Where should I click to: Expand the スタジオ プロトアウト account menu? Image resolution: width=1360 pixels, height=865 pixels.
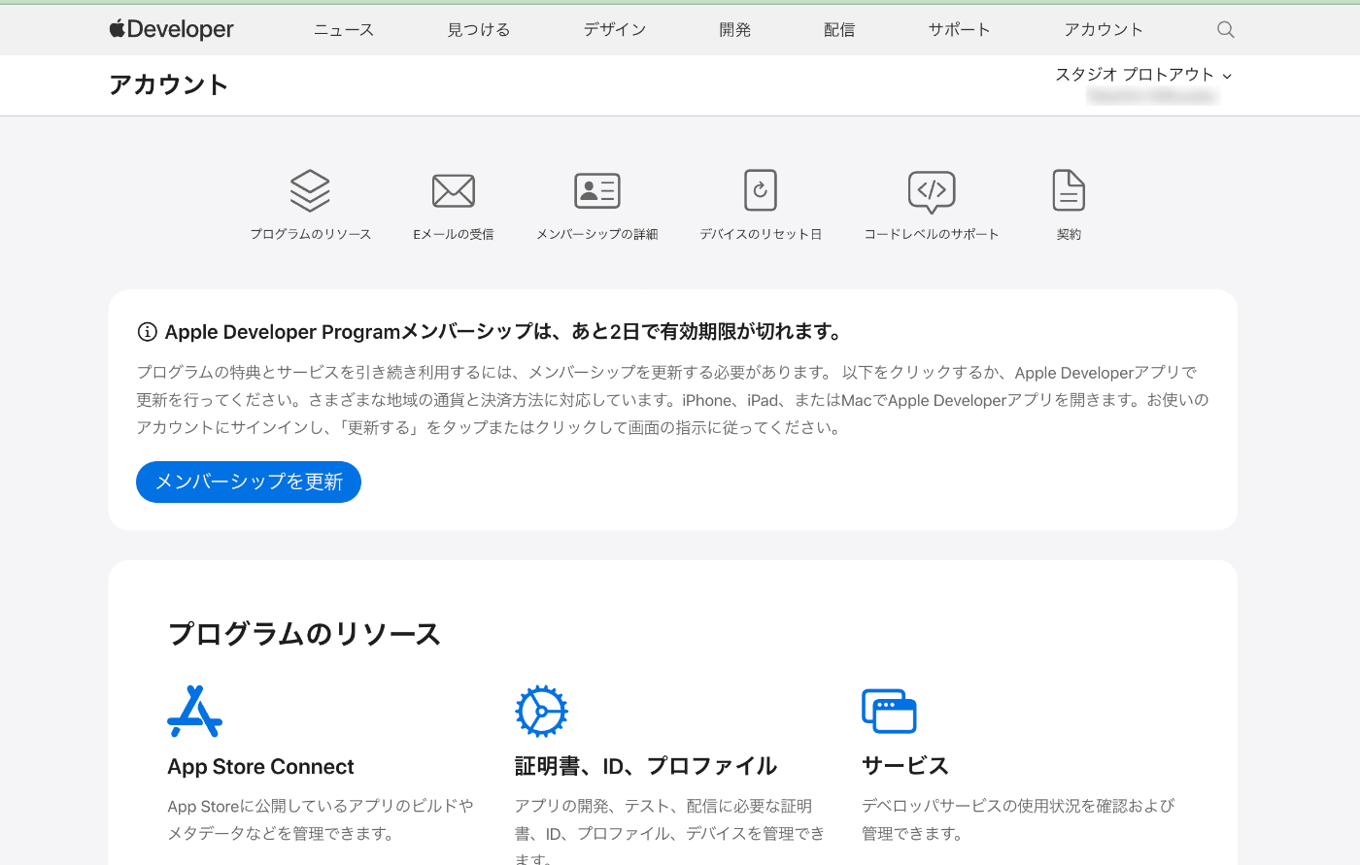tap(1137, 74)
